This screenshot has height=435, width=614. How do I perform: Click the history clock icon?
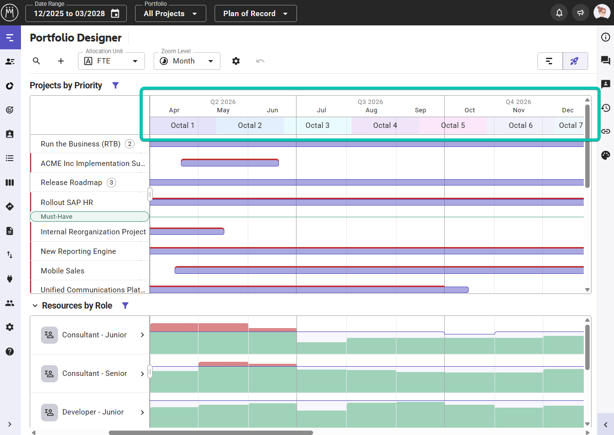(x=606, y=108)
